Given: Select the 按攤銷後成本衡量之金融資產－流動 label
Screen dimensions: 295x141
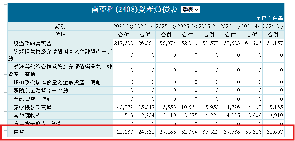Looking at the screenshot, I should tap(57, 82).
